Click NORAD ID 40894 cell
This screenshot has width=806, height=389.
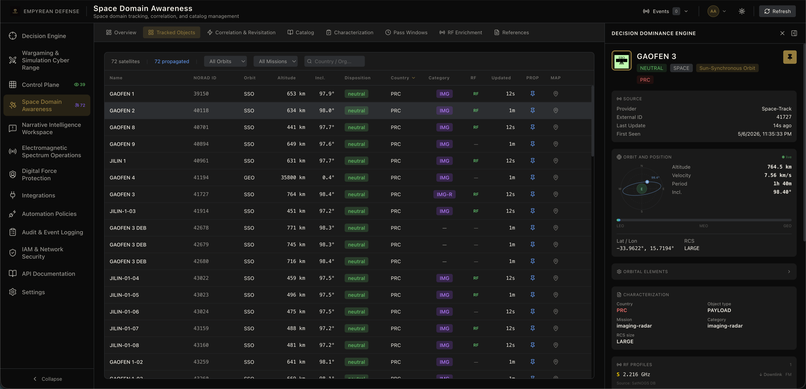201,144
